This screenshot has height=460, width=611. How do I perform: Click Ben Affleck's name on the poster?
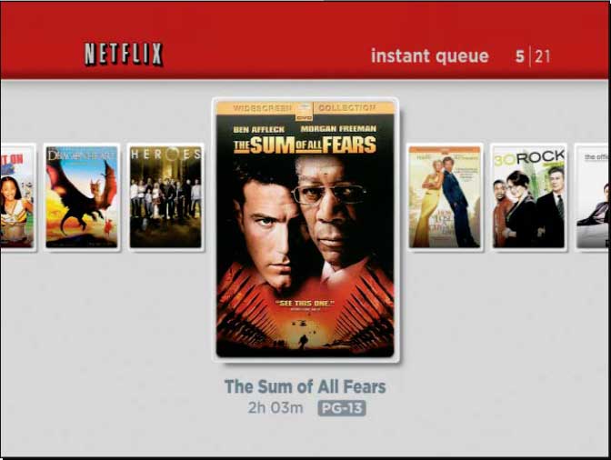(259, 129)
